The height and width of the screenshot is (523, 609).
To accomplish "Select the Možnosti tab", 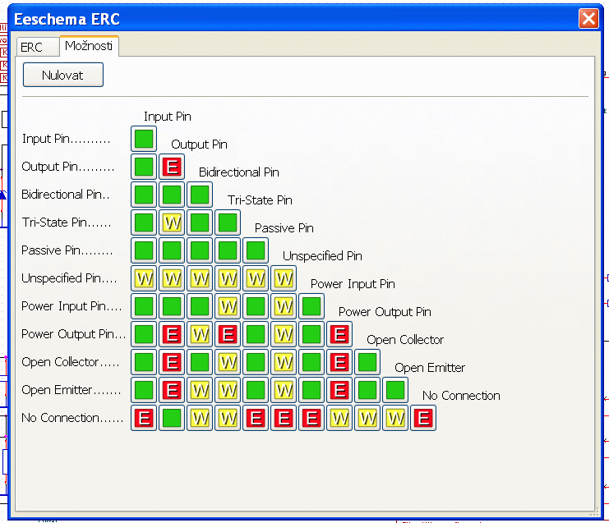I will [89, 46].
